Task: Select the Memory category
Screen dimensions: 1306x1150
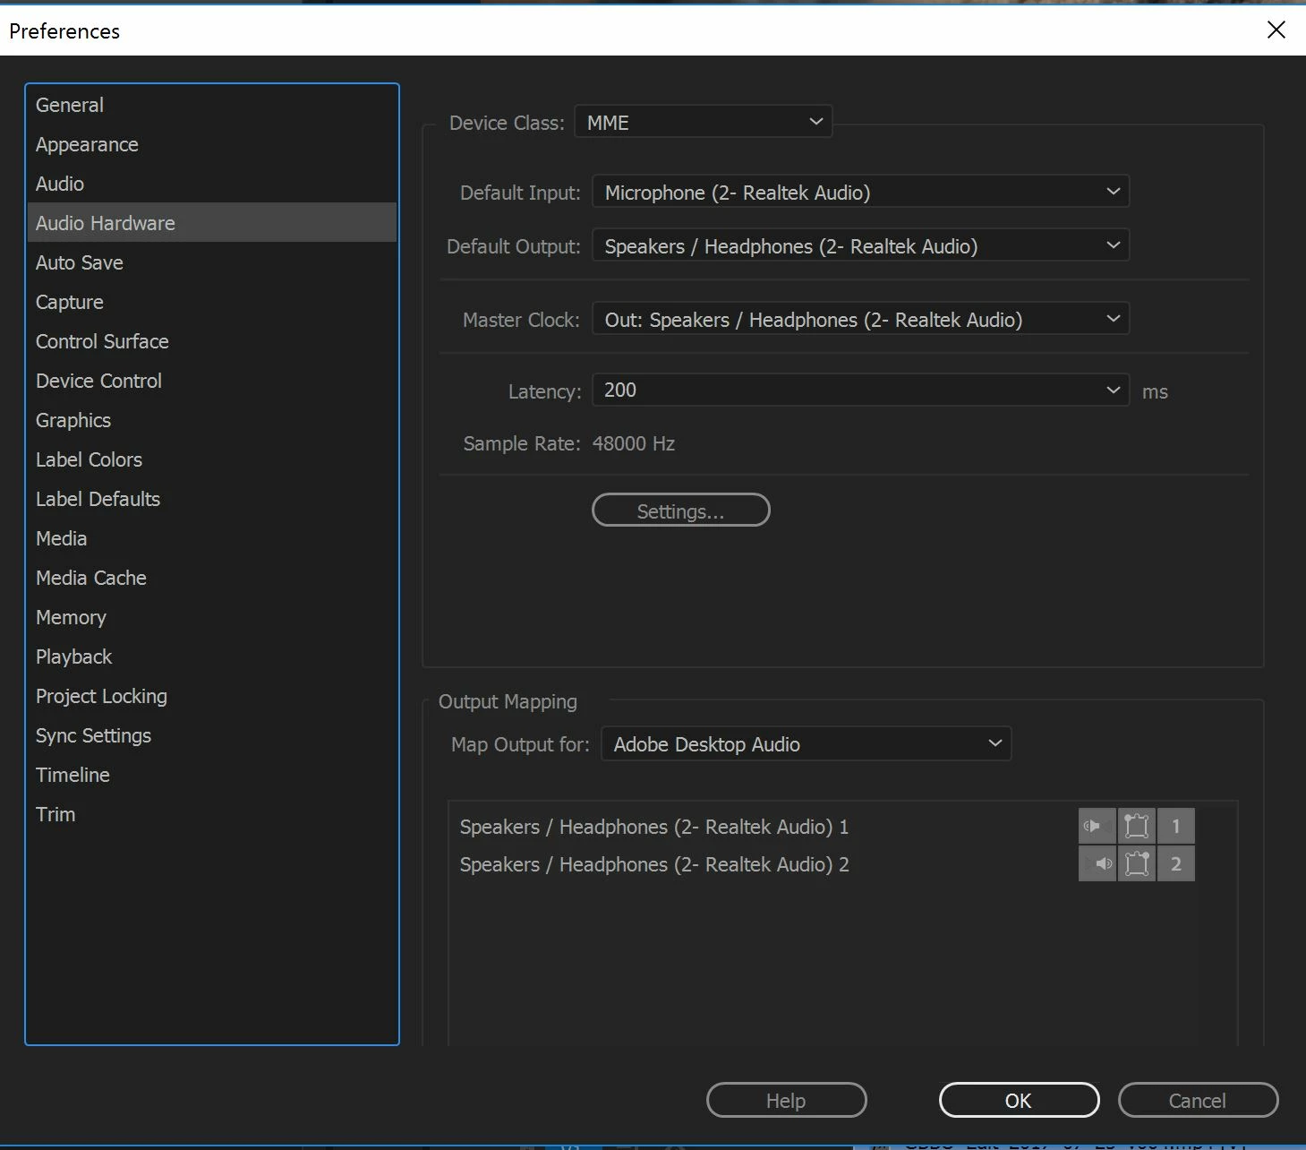Action: (211, 617)
